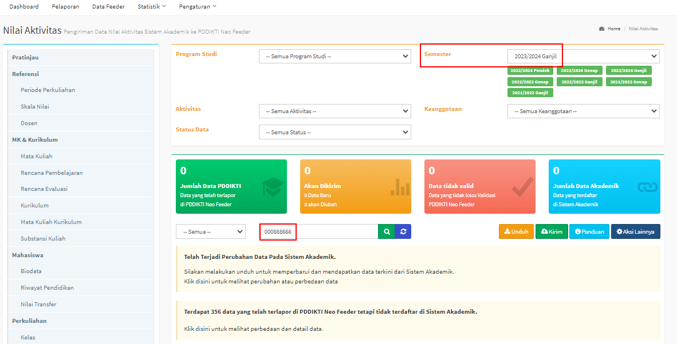Click the Unduh button

[517, 231]
